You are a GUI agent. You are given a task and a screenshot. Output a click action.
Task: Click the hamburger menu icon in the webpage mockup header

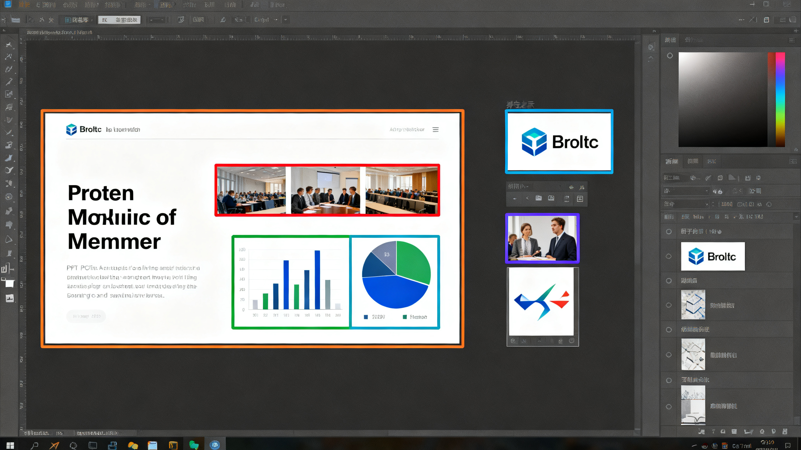pos(435,129)
